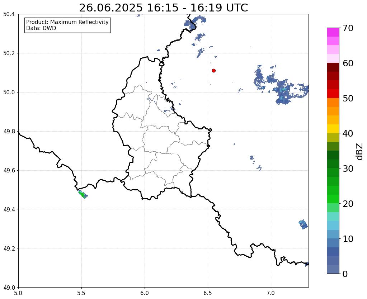The height and width of the screenshot is (299, 367).
Task: Click the latitude axis label 49.8
Action: (9, 132)
